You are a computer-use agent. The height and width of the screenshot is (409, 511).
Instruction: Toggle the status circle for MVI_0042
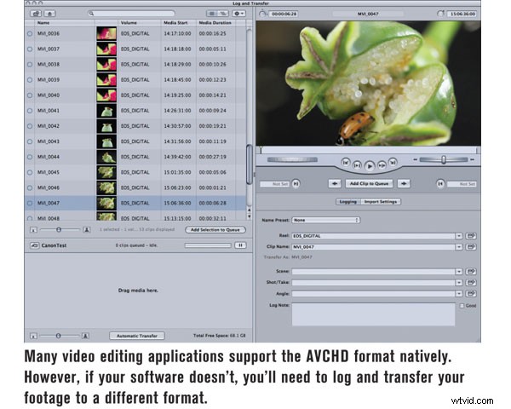30,126
